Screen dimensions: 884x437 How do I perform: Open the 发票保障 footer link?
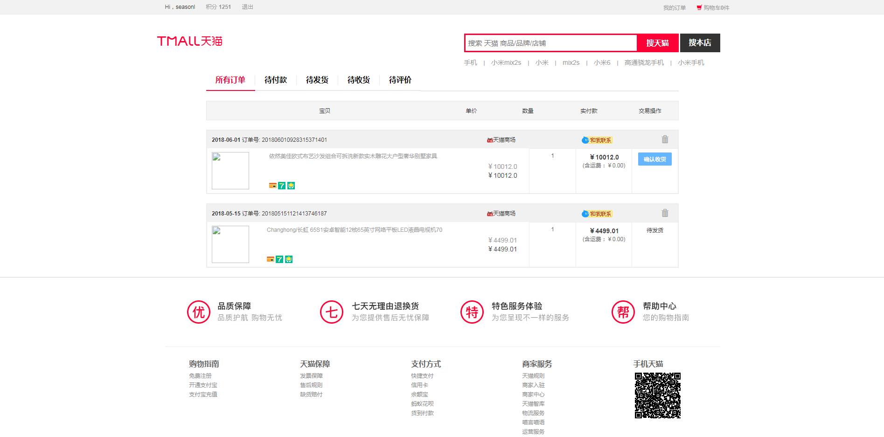(311, 376)
